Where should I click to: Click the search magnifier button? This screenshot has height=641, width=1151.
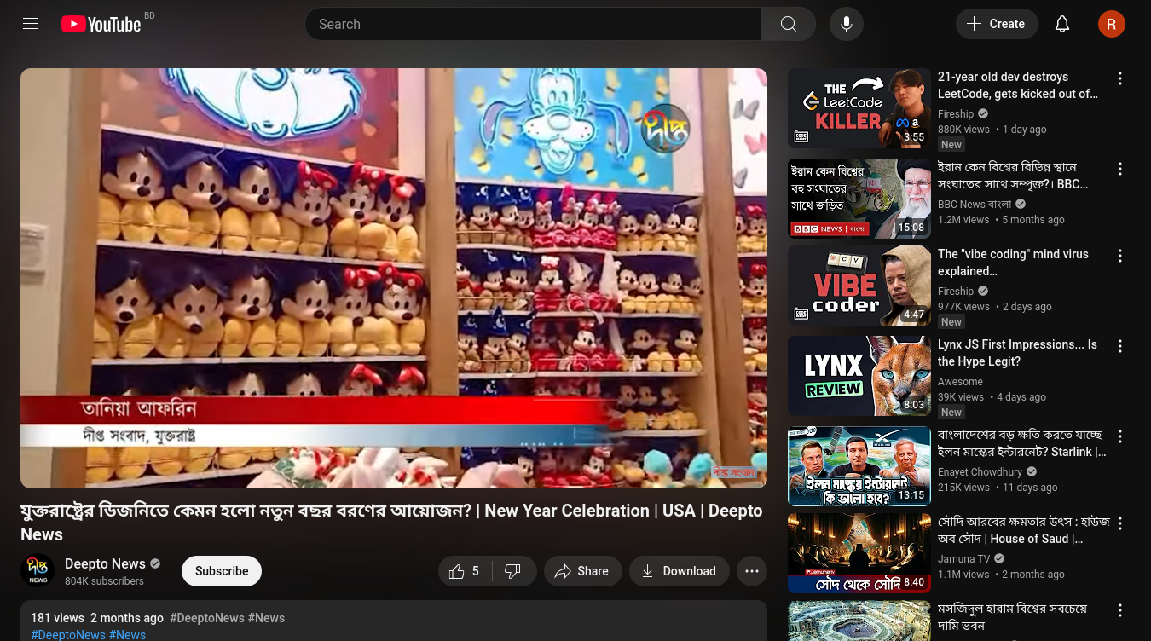point(789,24)
